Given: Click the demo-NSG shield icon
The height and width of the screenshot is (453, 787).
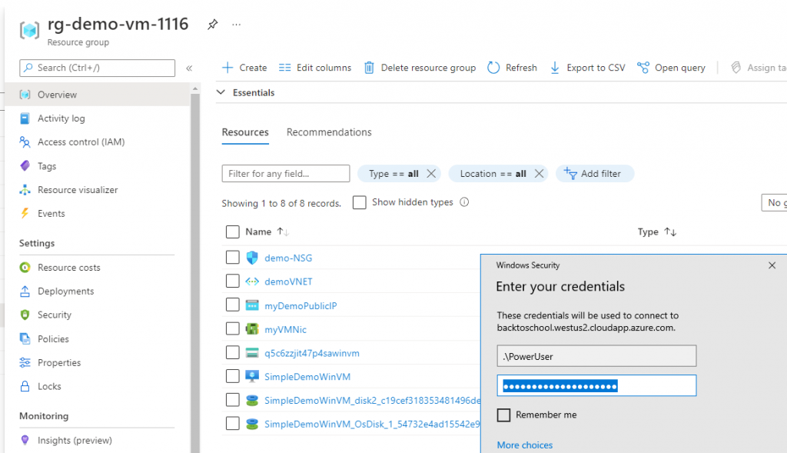Looking at the screenshot, I should pos(252,258).
